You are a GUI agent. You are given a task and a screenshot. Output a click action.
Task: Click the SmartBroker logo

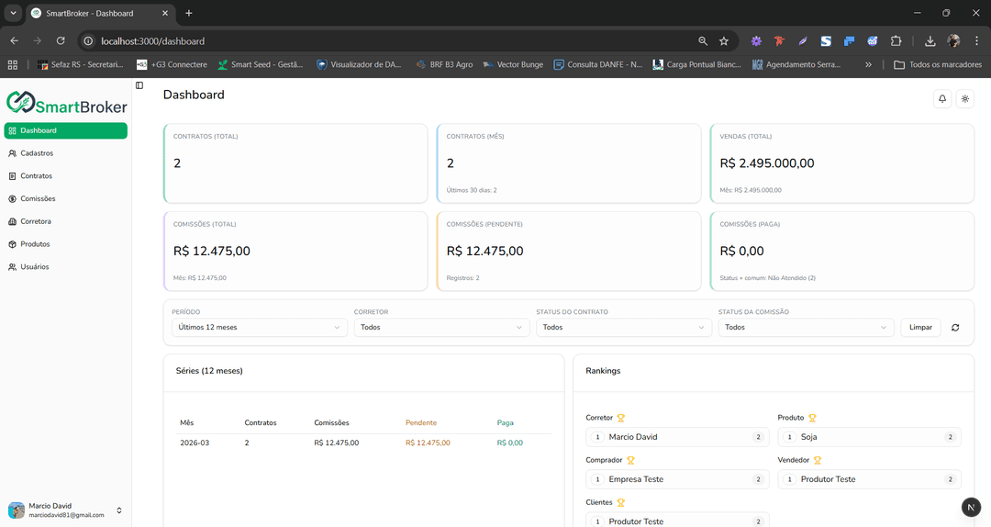coord(66,103)
